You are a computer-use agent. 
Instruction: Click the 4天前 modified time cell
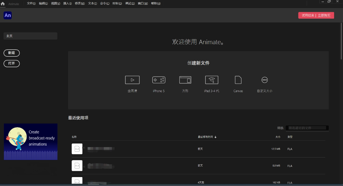[201, 182]
